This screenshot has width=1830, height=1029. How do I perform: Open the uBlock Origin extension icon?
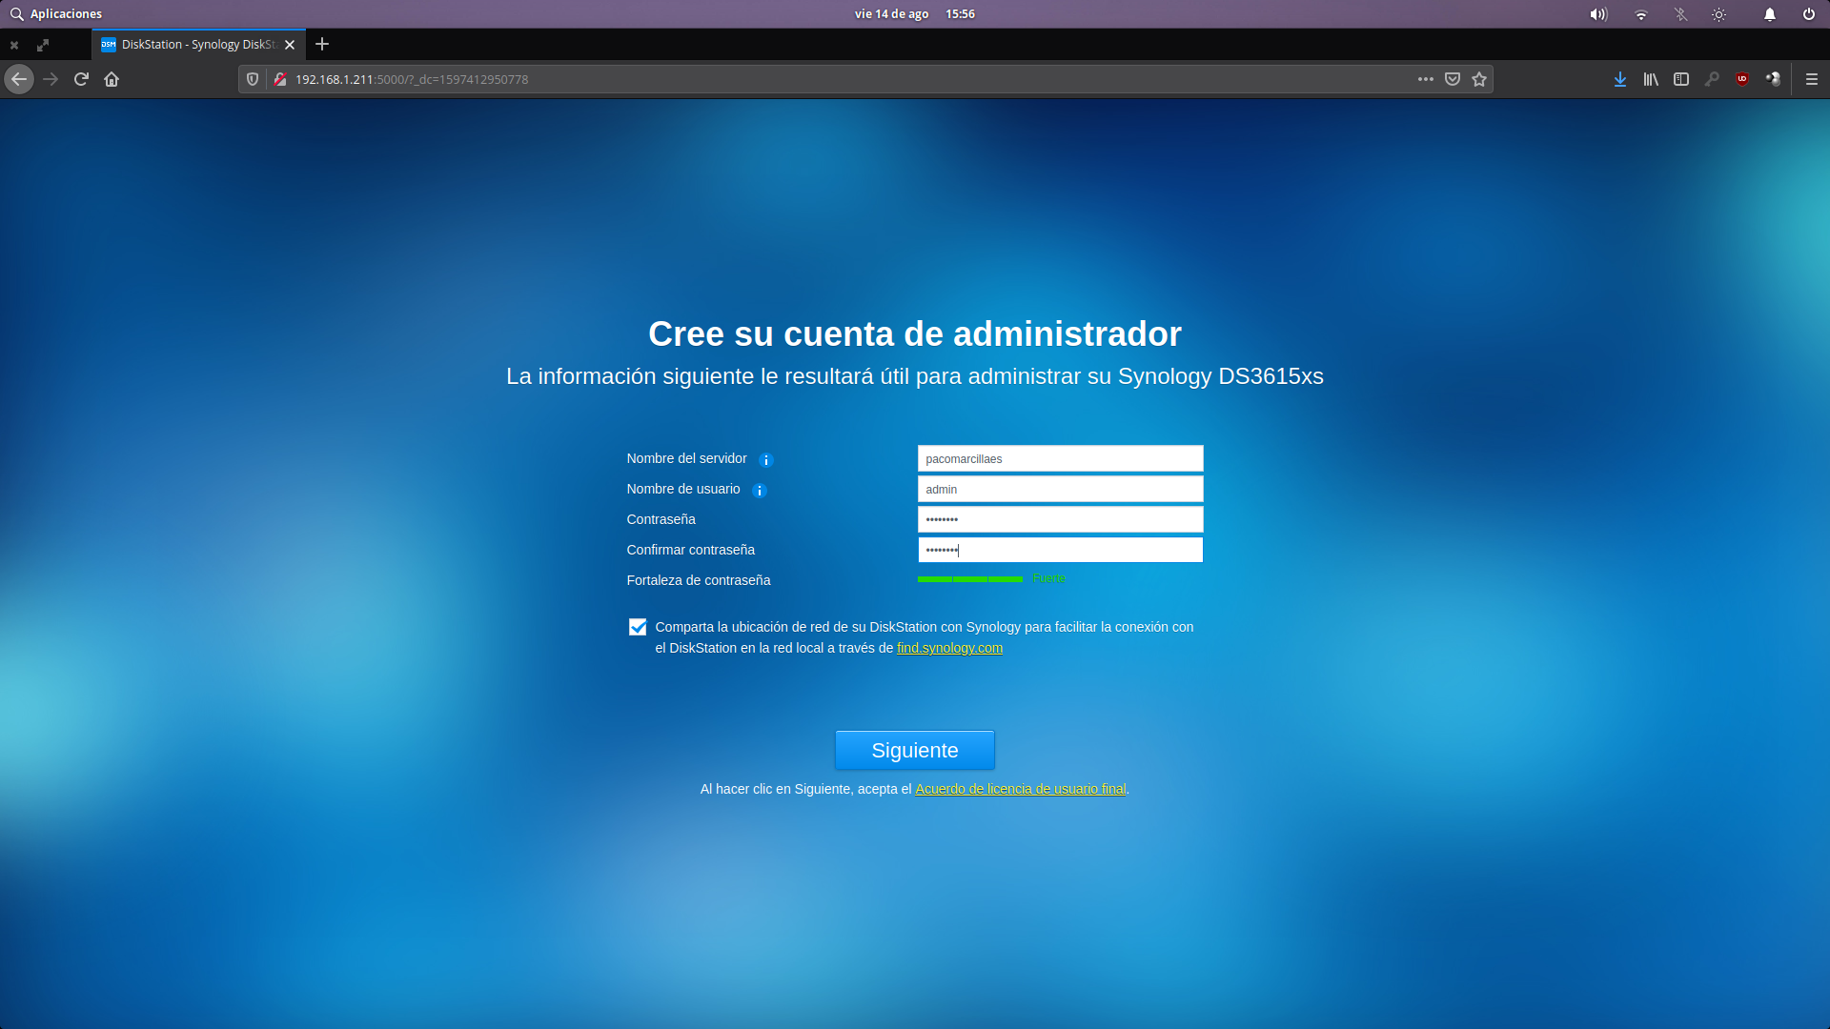point(1742,79)
